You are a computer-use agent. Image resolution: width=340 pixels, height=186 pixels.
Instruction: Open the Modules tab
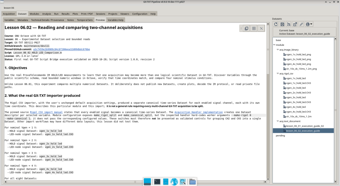[x=35, y=14]
